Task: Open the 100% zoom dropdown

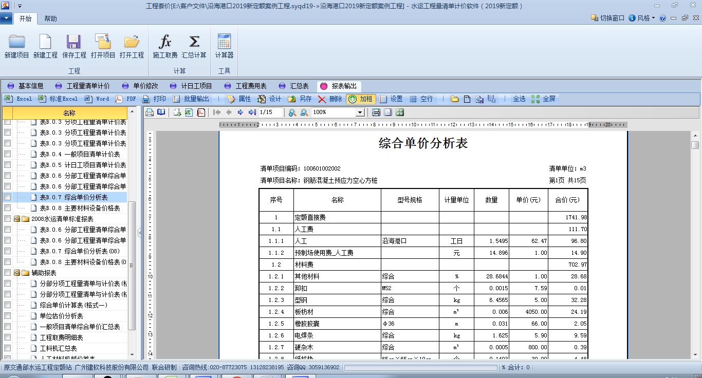Action: coord(360,112)
